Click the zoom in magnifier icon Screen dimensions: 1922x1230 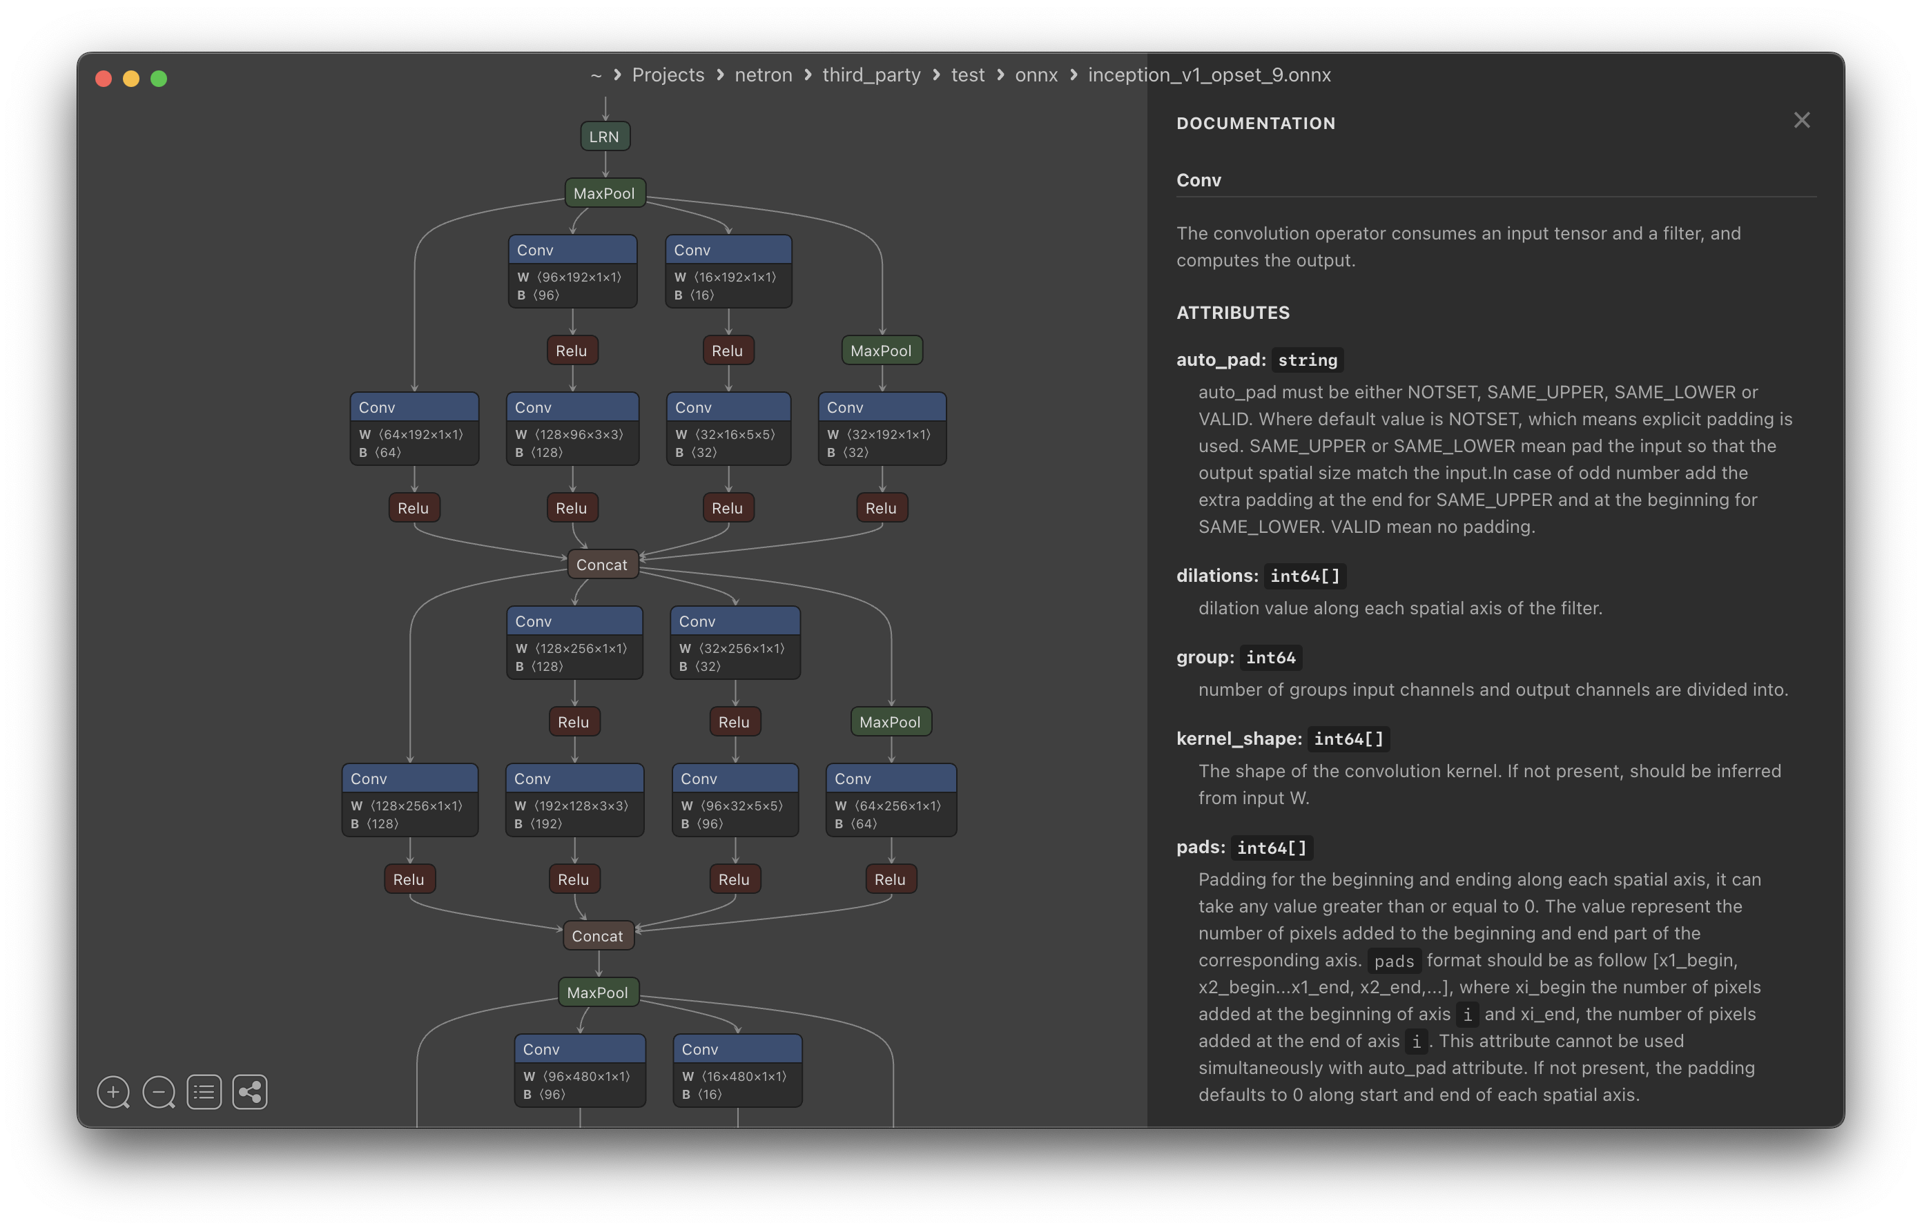(113, 1092)
